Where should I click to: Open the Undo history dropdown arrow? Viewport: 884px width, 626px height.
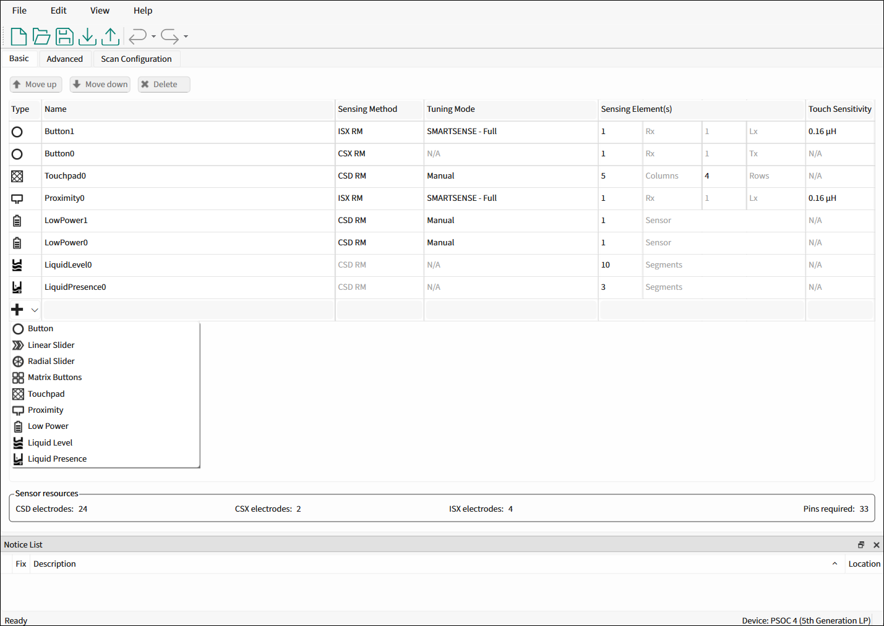(153, 37)
